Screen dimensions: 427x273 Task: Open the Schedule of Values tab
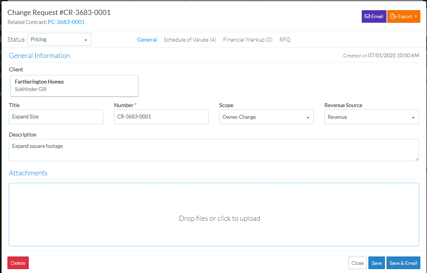(x=190, y=40)
